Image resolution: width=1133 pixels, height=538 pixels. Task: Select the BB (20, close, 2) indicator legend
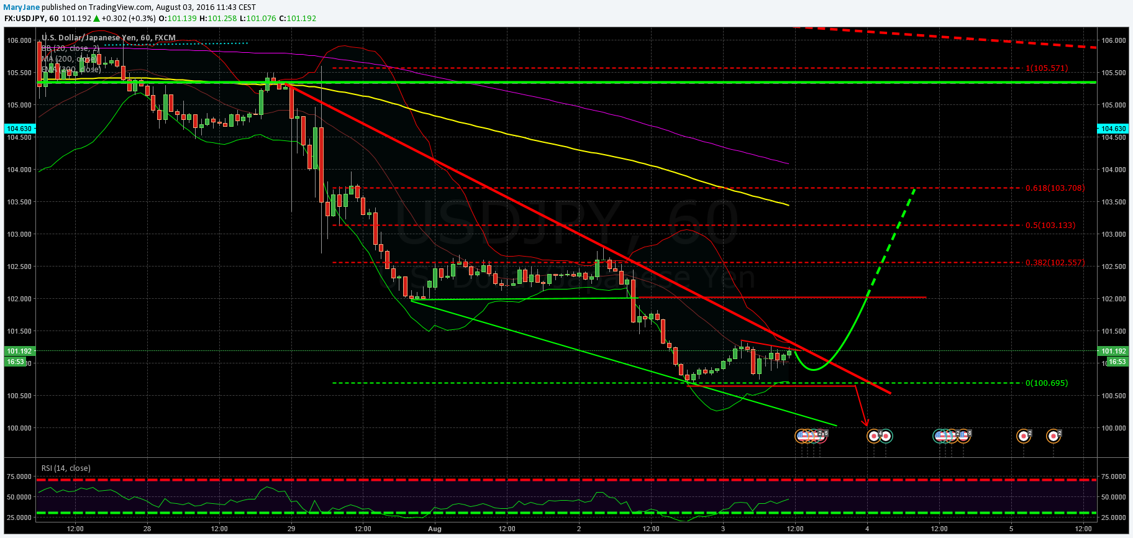coord(70,48)
